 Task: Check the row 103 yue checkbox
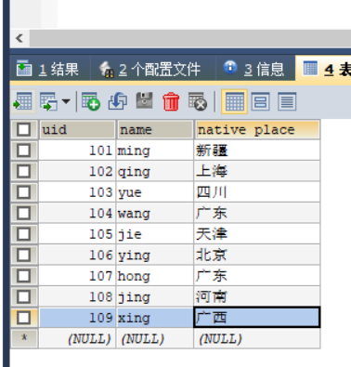[24, 192]
